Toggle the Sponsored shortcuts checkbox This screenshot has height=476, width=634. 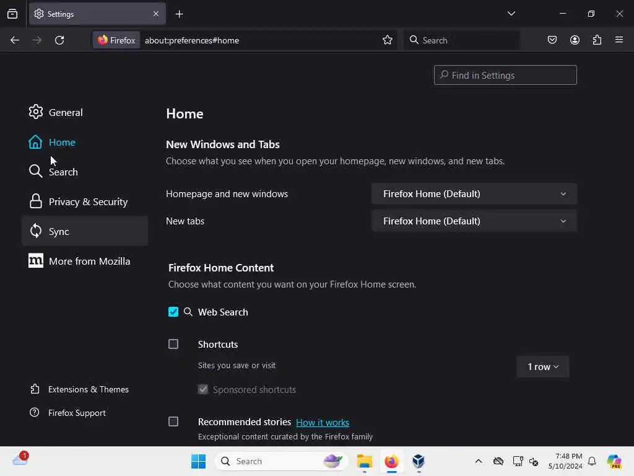pos(203,389)
